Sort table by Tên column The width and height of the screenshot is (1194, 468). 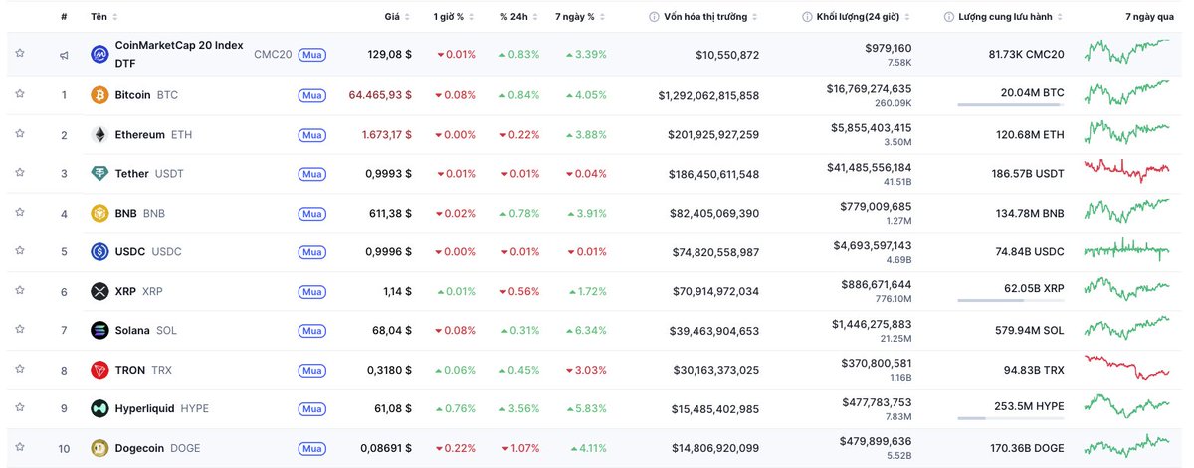[x=103, y=17]
